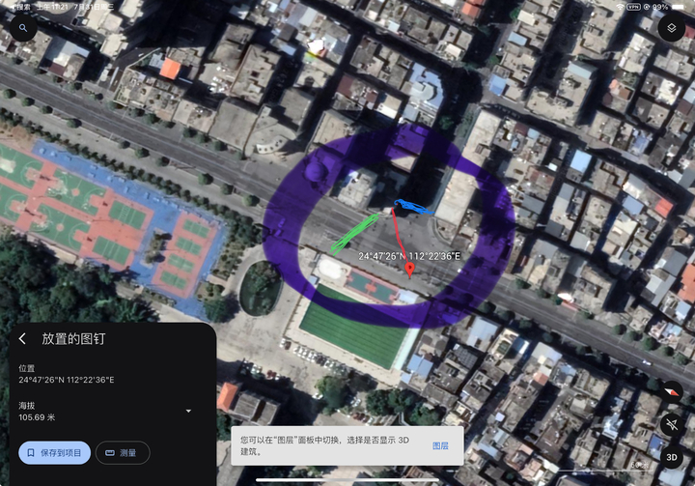This screenshot has height=486, width=695.
Task: Click the 测量 measure button
Action: coord(123,453)
